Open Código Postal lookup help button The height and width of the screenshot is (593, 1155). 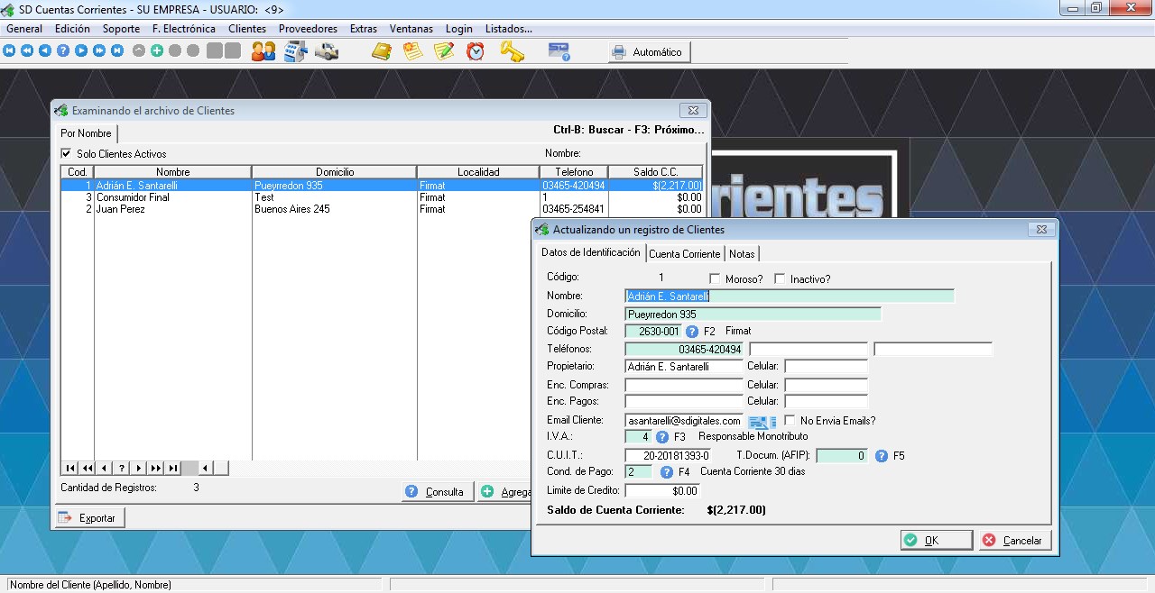pos(692,332)
